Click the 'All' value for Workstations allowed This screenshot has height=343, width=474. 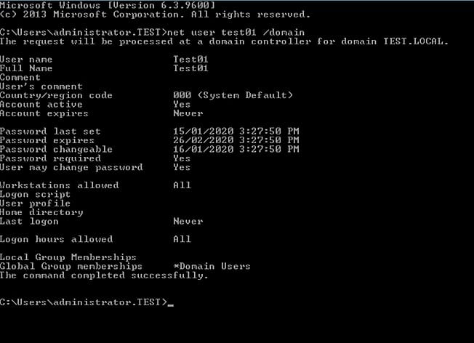tap(182, 185)
